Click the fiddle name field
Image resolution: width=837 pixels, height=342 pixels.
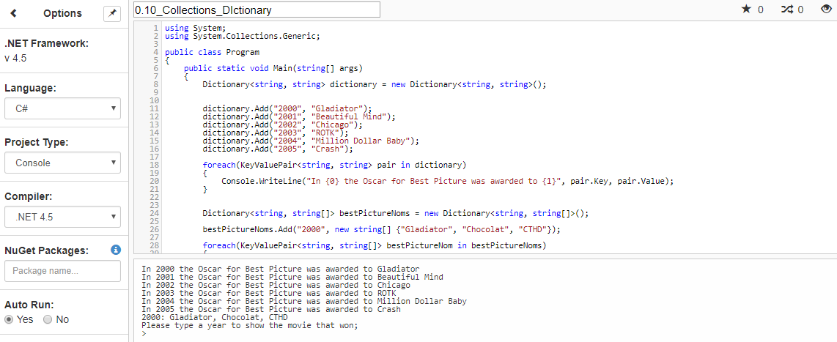tap(257, 10)
